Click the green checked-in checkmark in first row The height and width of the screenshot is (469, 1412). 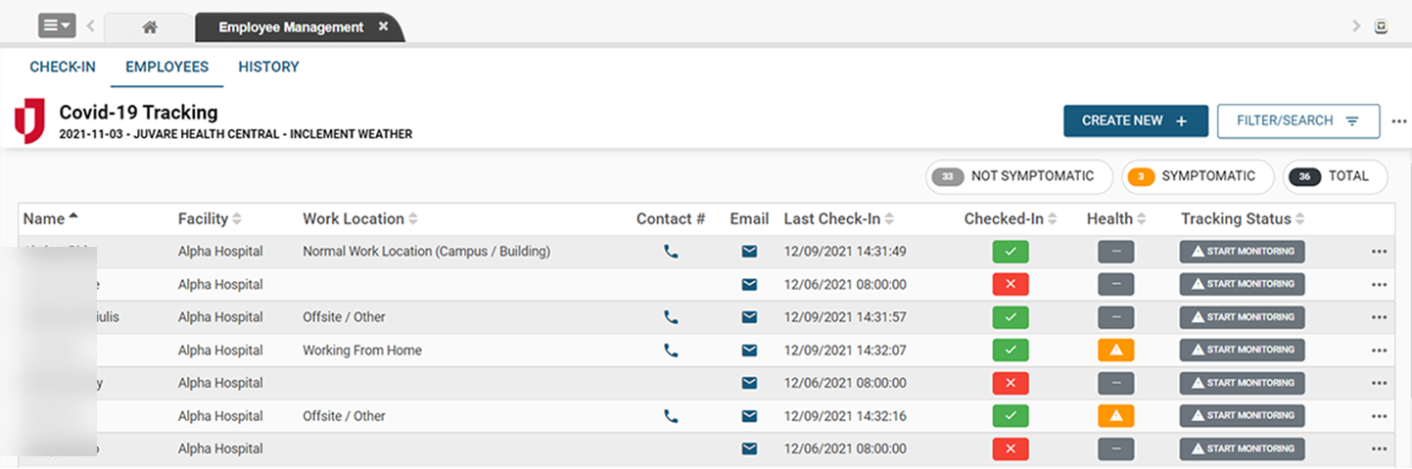[1011, 252]
